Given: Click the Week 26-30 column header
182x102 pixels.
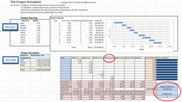Looking at the screenshot, I should coord(129,58).
